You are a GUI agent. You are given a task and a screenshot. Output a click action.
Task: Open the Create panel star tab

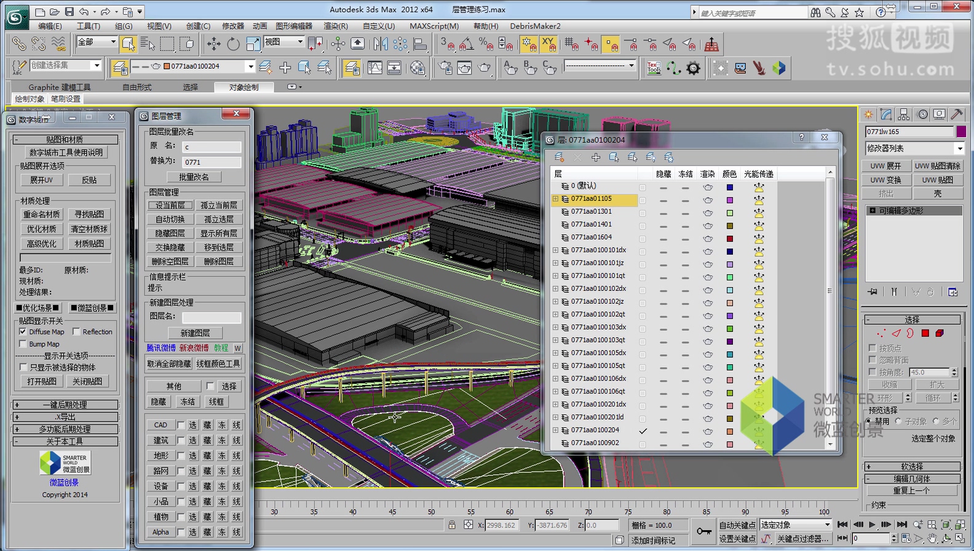click(868, 114)
